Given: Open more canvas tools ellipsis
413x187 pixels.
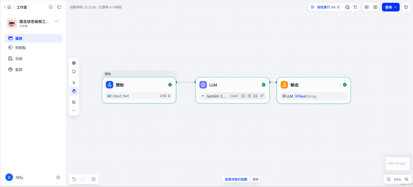Looking at the screenshot, I should [74, 111].
